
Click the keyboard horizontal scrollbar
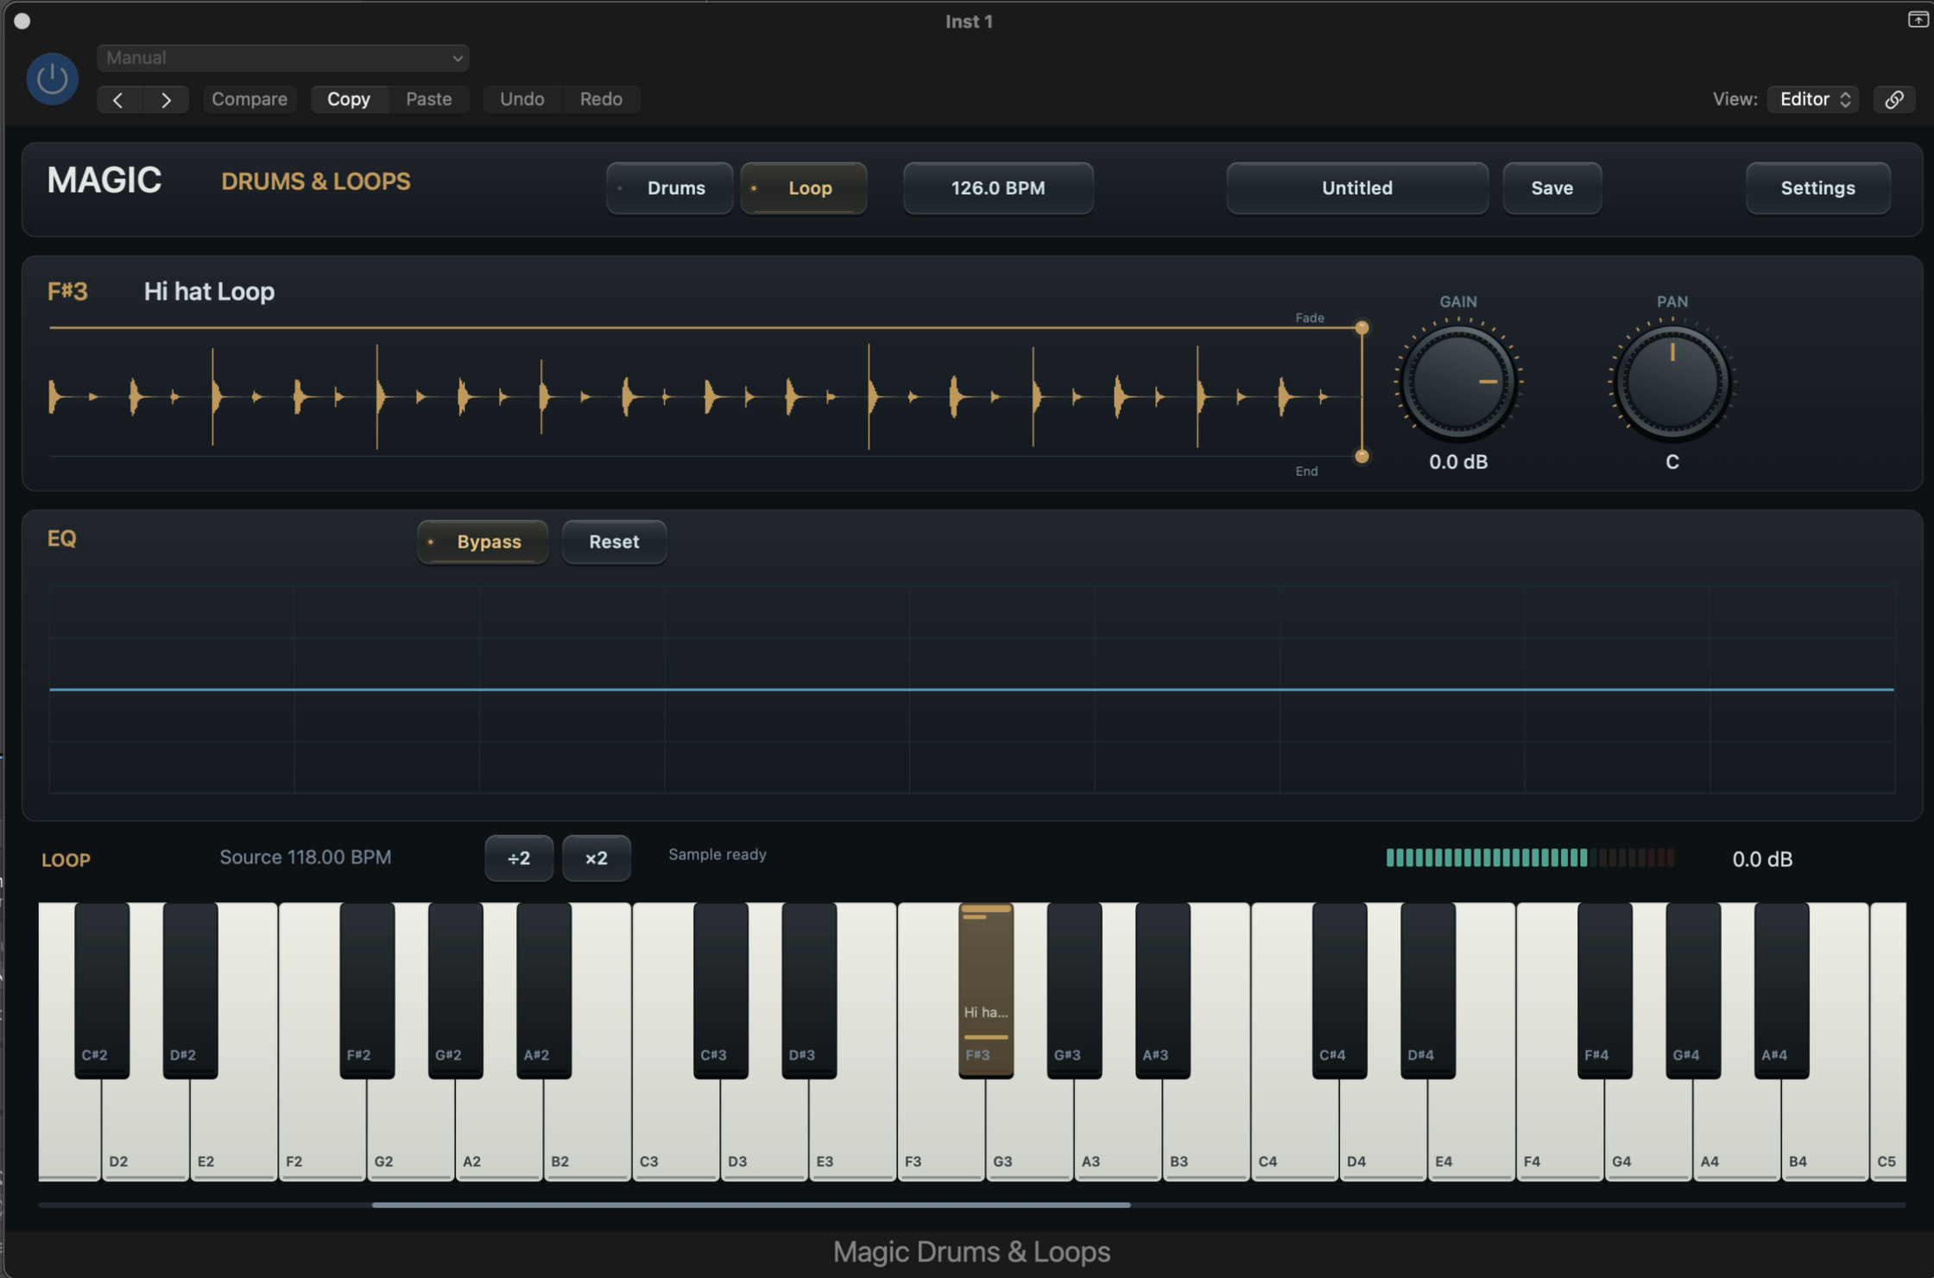751,1205
